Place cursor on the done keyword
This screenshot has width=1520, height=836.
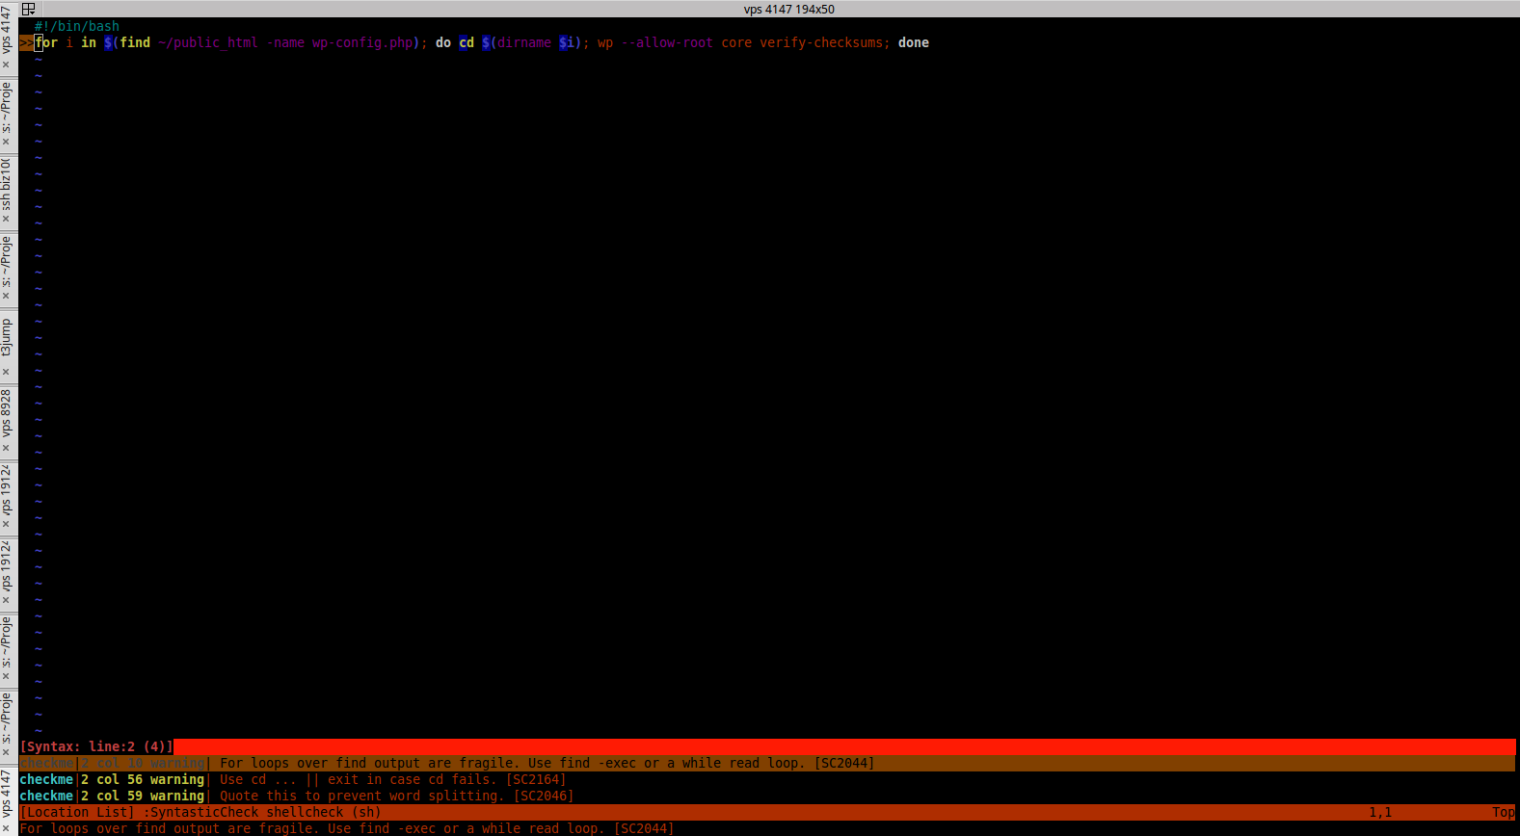tap(913, 42)
